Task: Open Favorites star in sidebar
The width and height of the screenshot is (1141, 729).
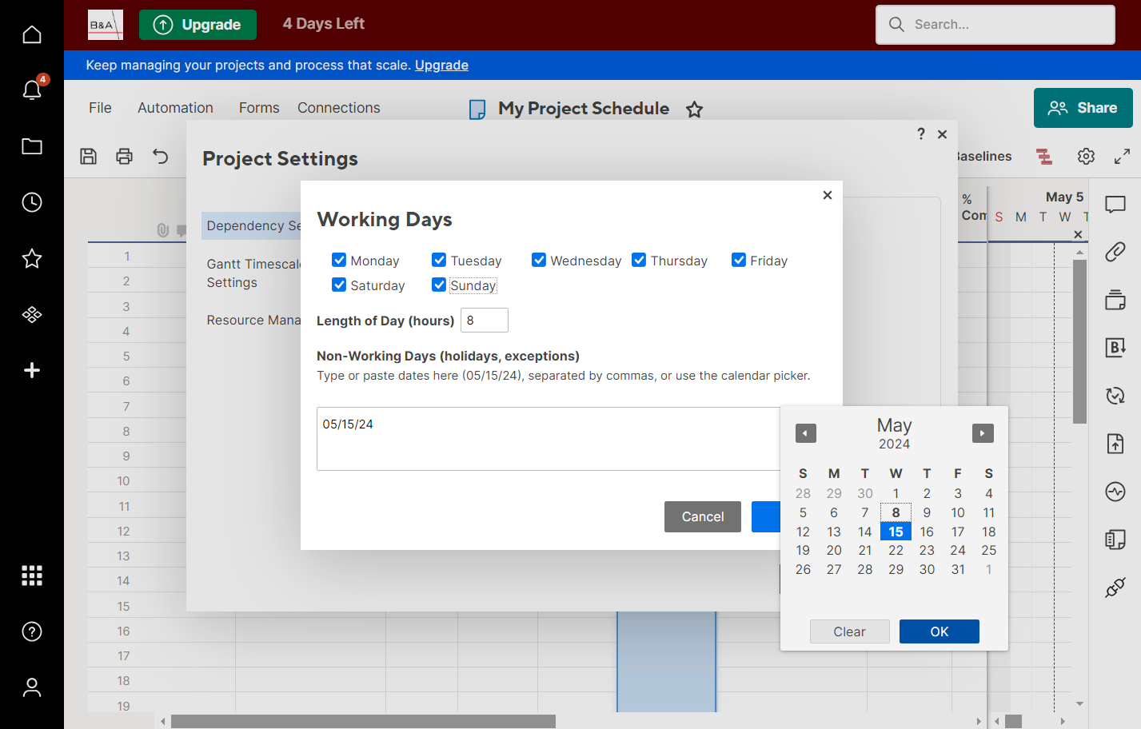Action: (32, 258)
